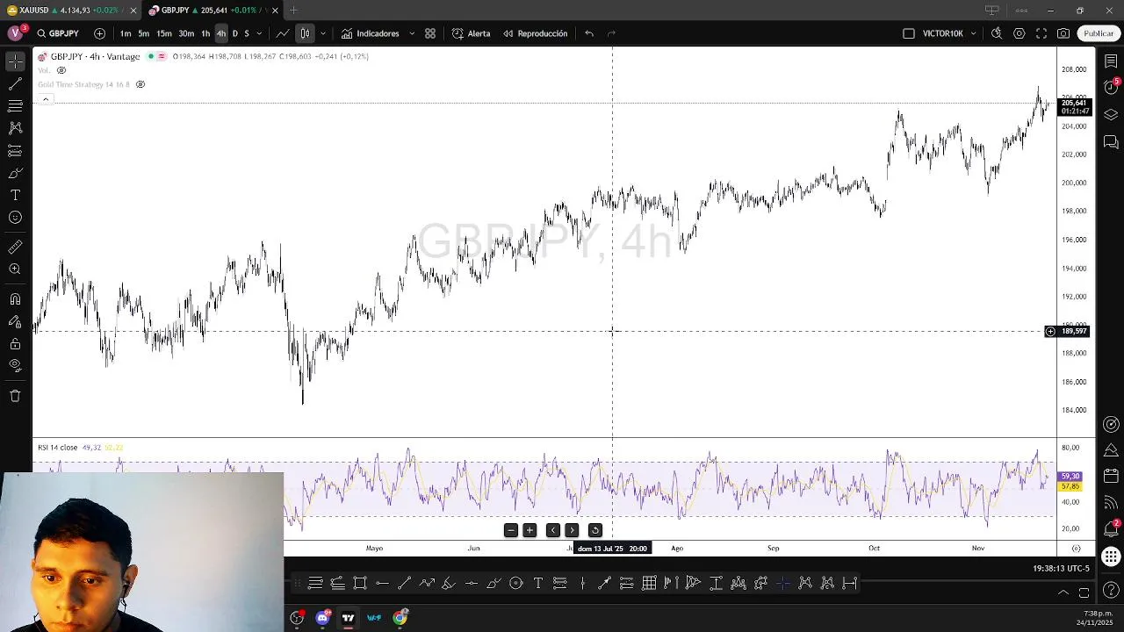Expand the VICTOR10K layout dropdown arrow

click(973, 33)
